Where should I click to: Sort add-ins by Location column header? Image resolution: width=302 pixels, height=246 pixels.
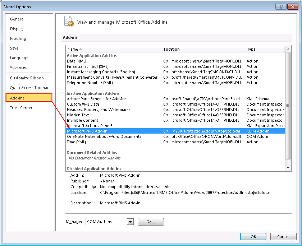pyautogui.click(x=204, y=49)
